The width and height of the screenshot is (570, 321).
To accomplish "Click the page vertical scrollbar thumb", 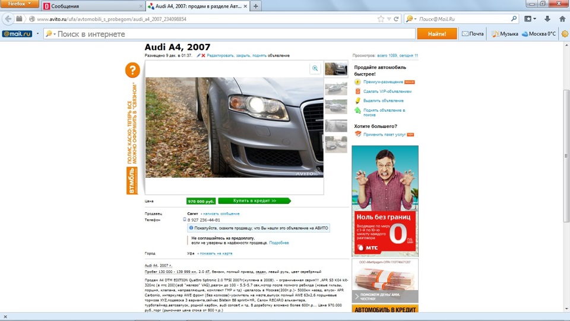I will click(566, 156).
